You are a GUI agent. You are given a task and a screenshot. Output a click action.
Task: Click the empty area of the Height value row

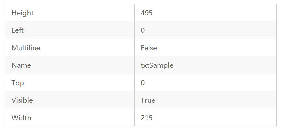click(214, 13)
